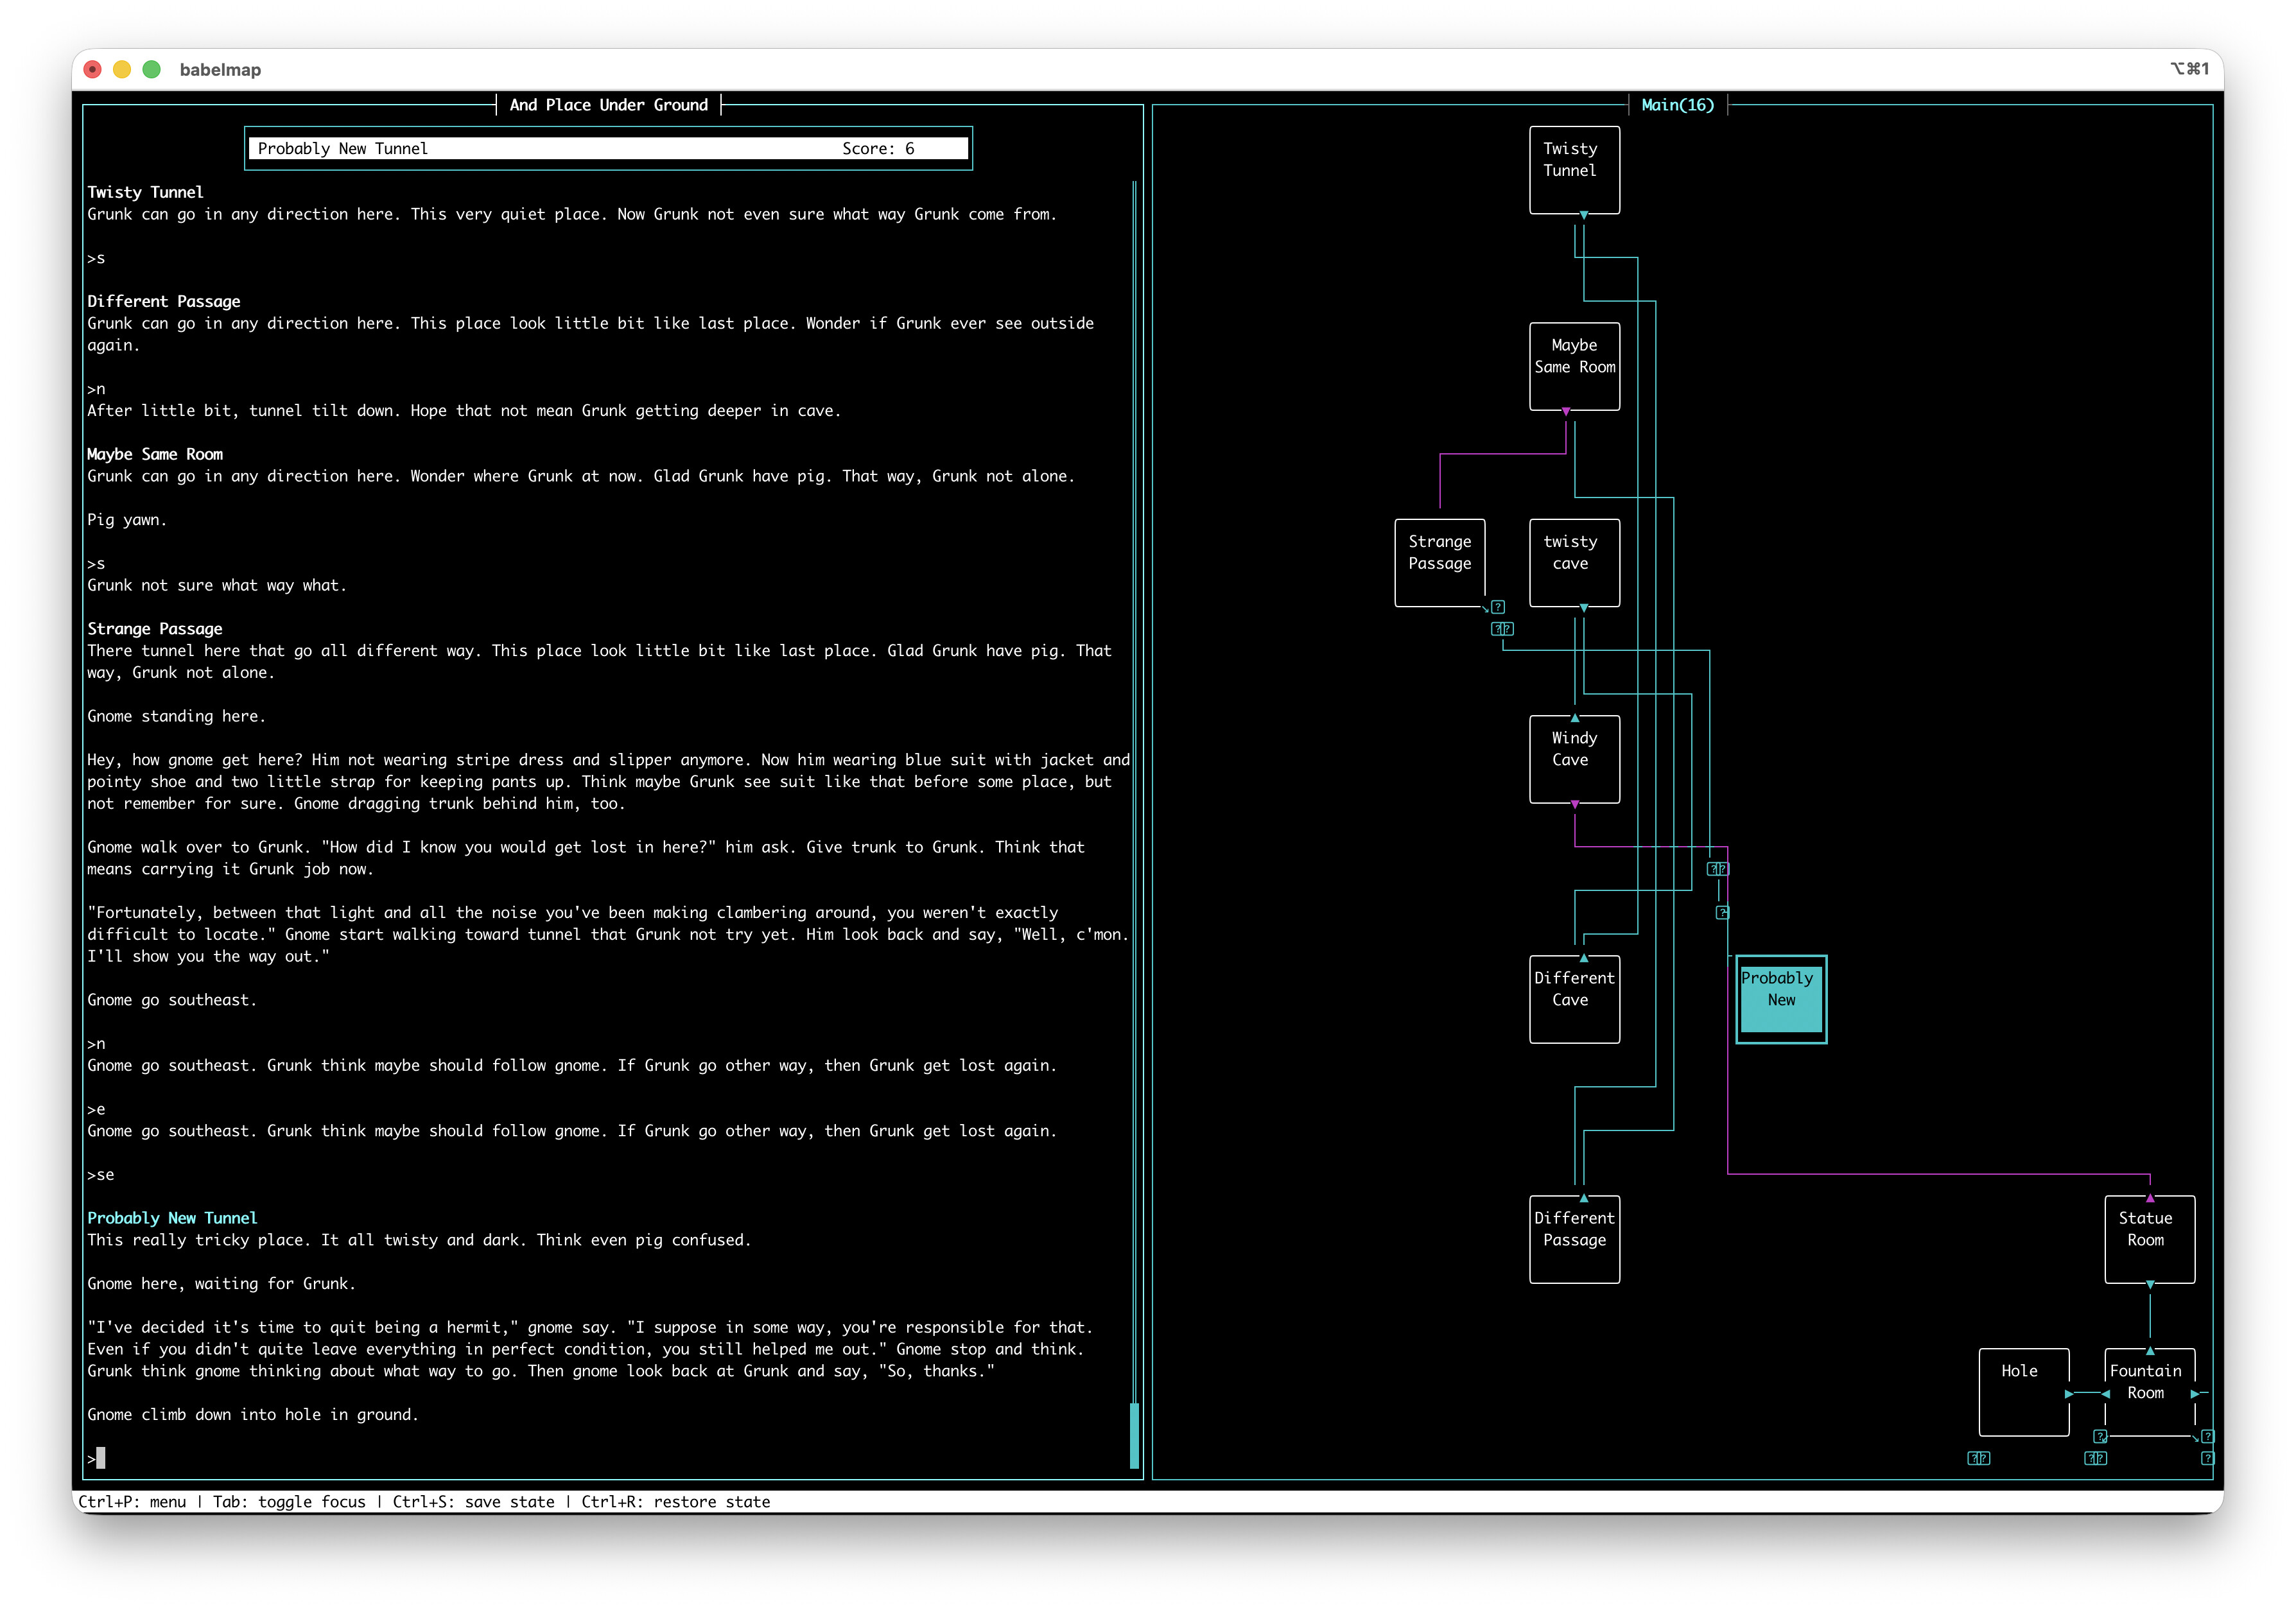Click the '>e' command line in the transcript
This screenshot has height=1610, width=2296.
(x=96, y=1109)
